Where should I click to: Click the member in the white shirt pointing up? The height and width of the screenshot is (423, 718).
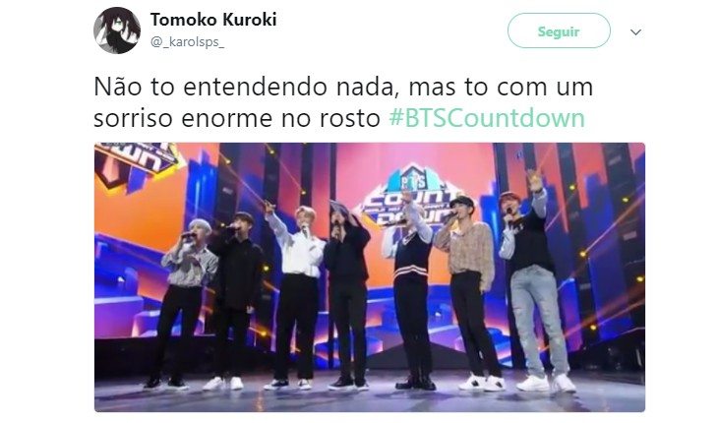(295, 293)
